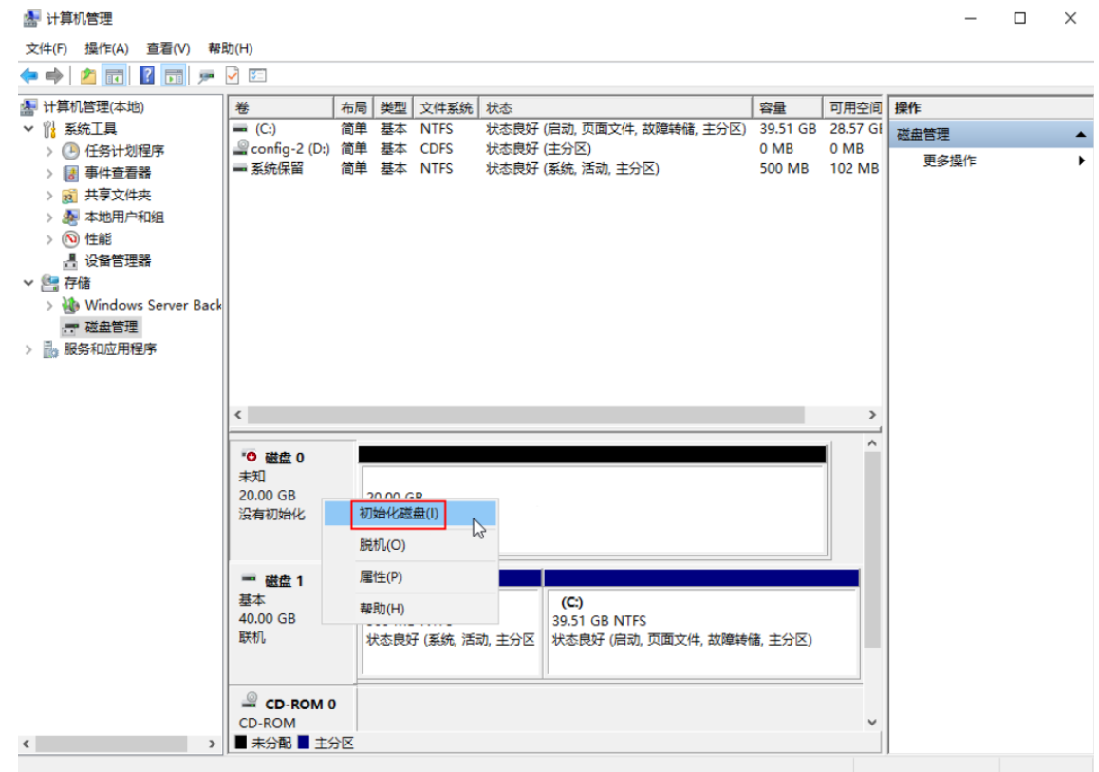Expand the 事件查看器 node
Viewport: 1099px width, 772px height.
click(x=49, y=173)
